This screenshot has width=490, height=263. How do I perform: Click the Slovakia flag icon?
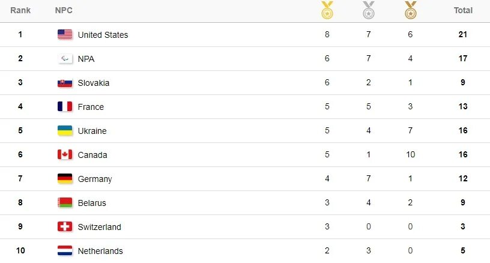(x=65, y=83)
